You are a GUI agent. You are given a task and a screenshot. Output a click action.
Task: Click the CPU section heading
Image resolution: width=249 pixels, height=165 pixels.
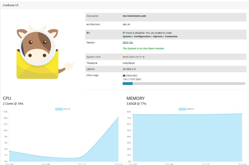pos(7,98)
